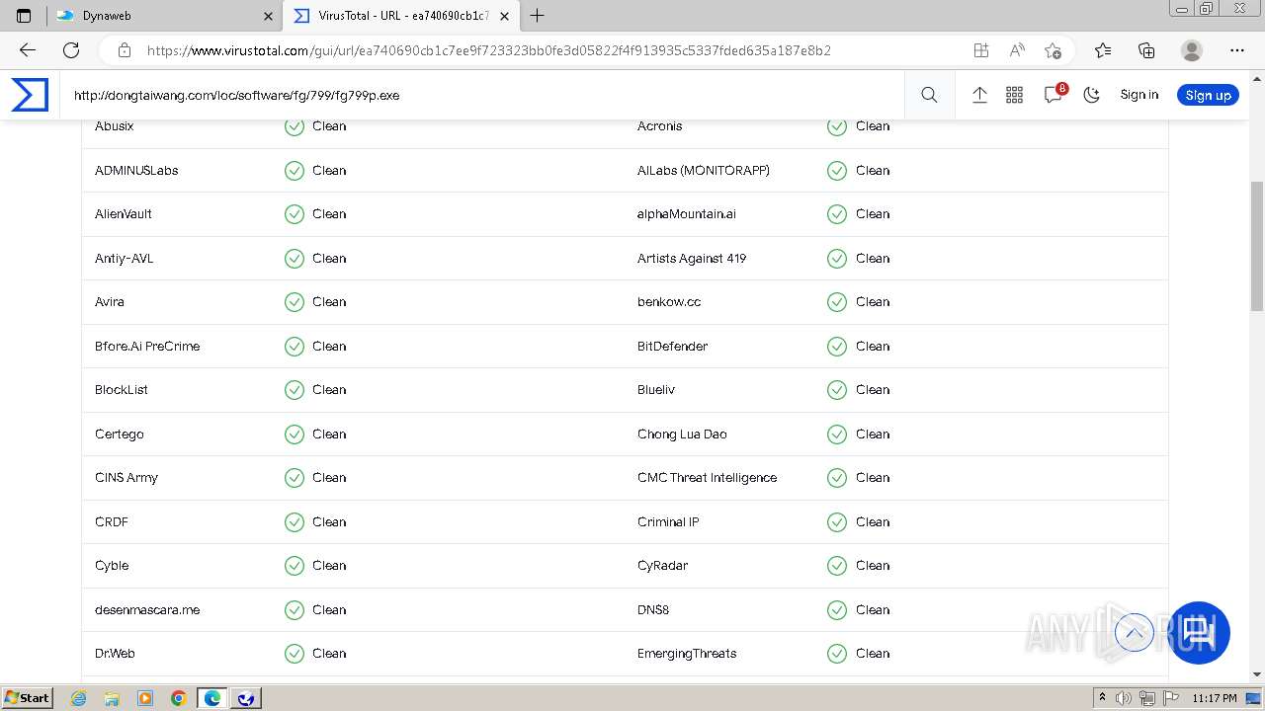
Task: Click the Avira vendor name
Action: (110, 302)
